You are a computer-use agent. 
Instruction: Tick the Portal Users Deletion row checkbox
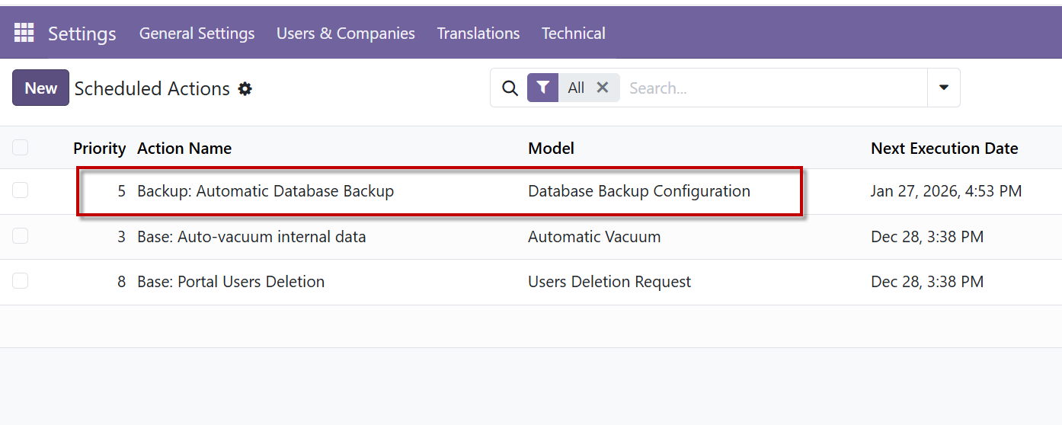click(x=21, y=281)
